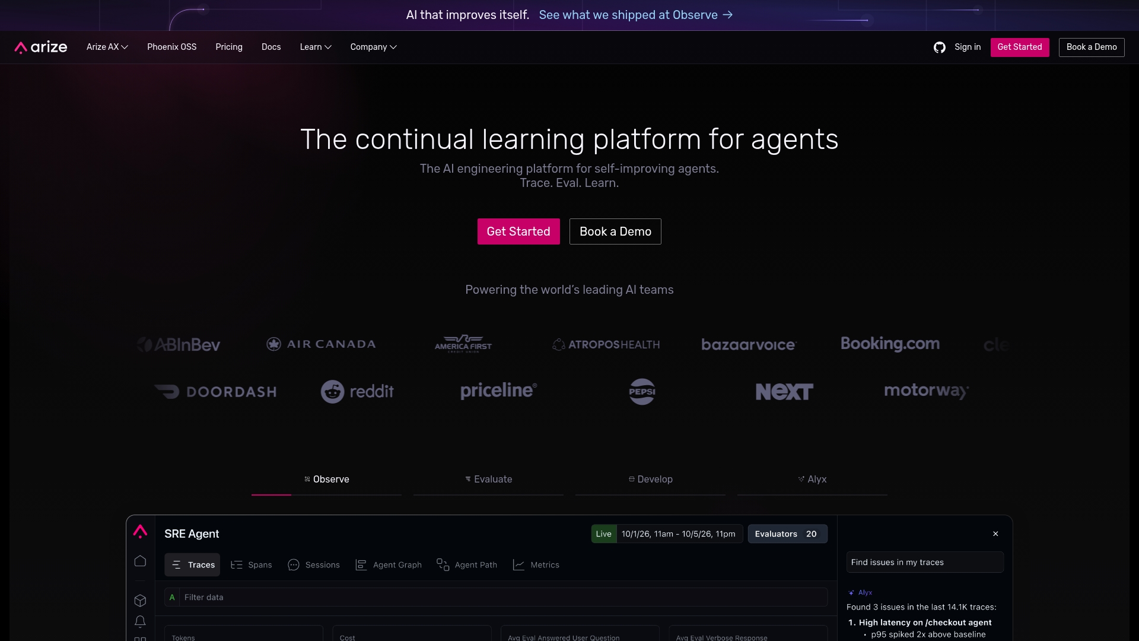Image resolution: width=1139 pixels, height=641 pixels.
Task: Select the Traces tab in SRE Agent
Action: pos(192,565)
